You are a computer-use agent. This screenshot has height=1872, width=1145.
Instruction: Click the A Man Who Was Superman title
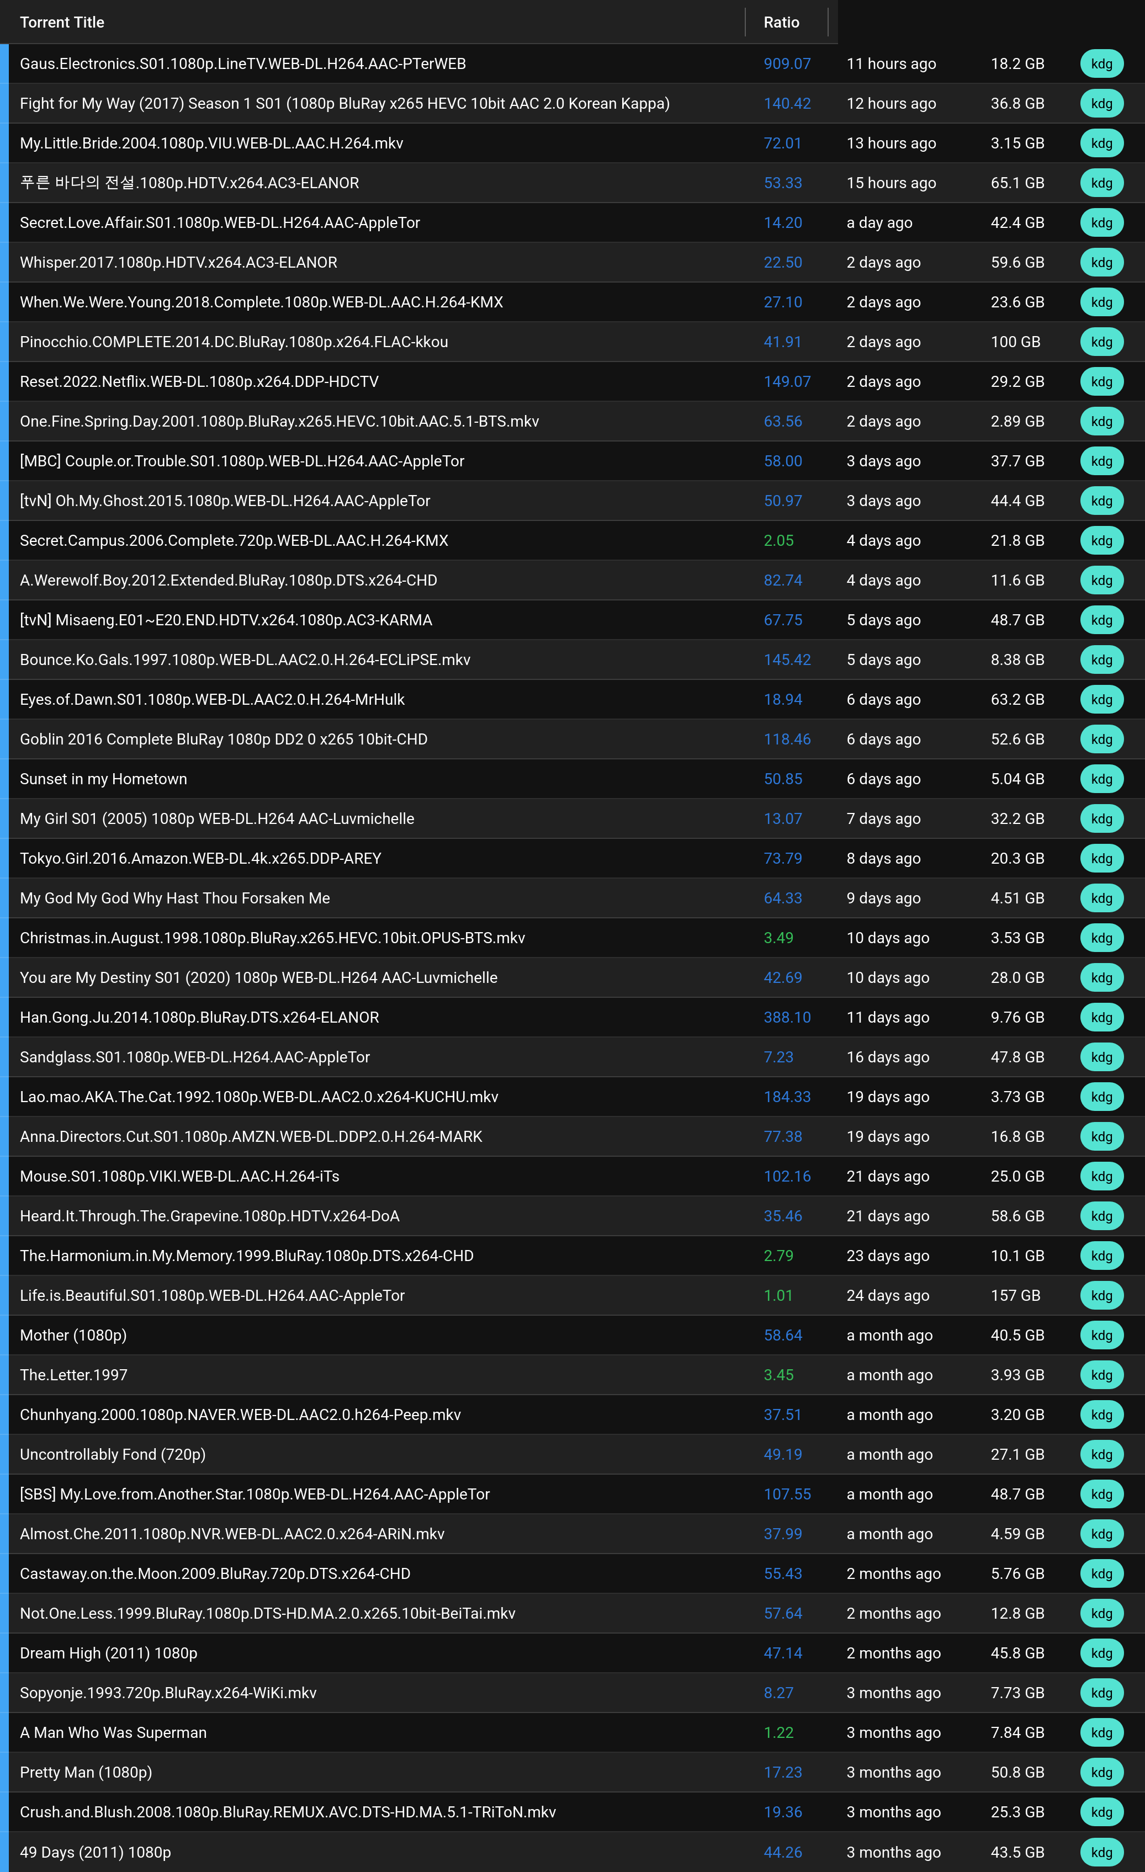point(113,1733)
